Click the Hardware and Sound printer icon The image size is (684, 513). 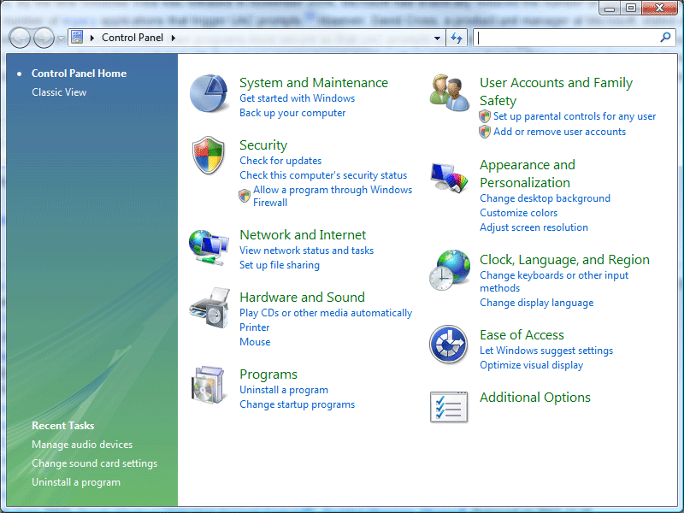(209, 308)
